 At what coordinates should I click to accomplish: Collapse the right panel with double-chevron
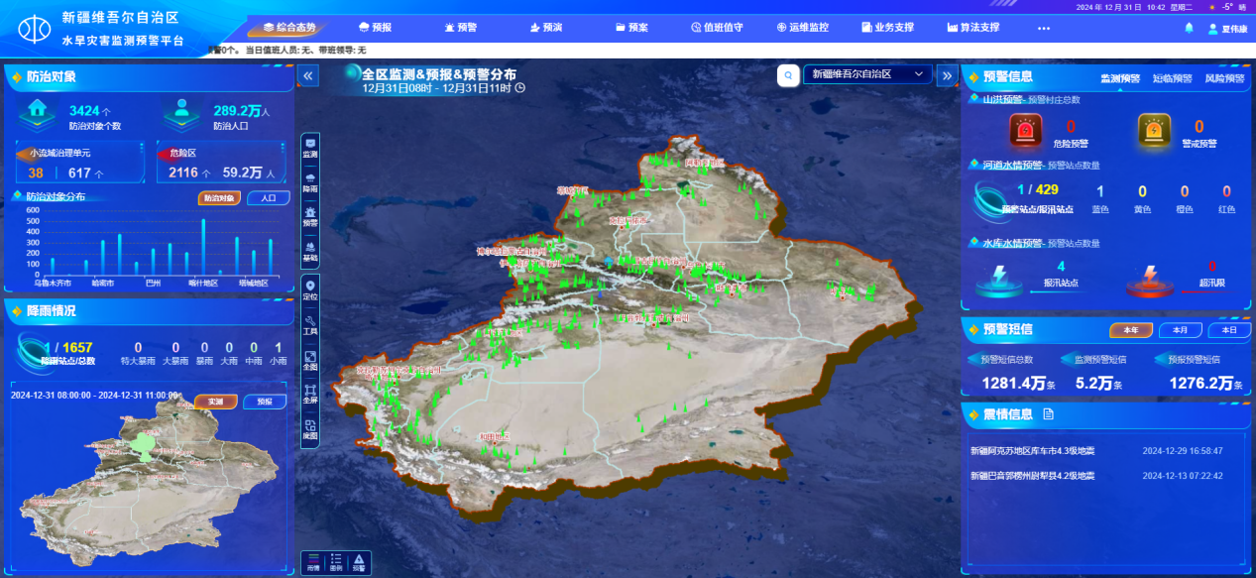coord(946,75)
